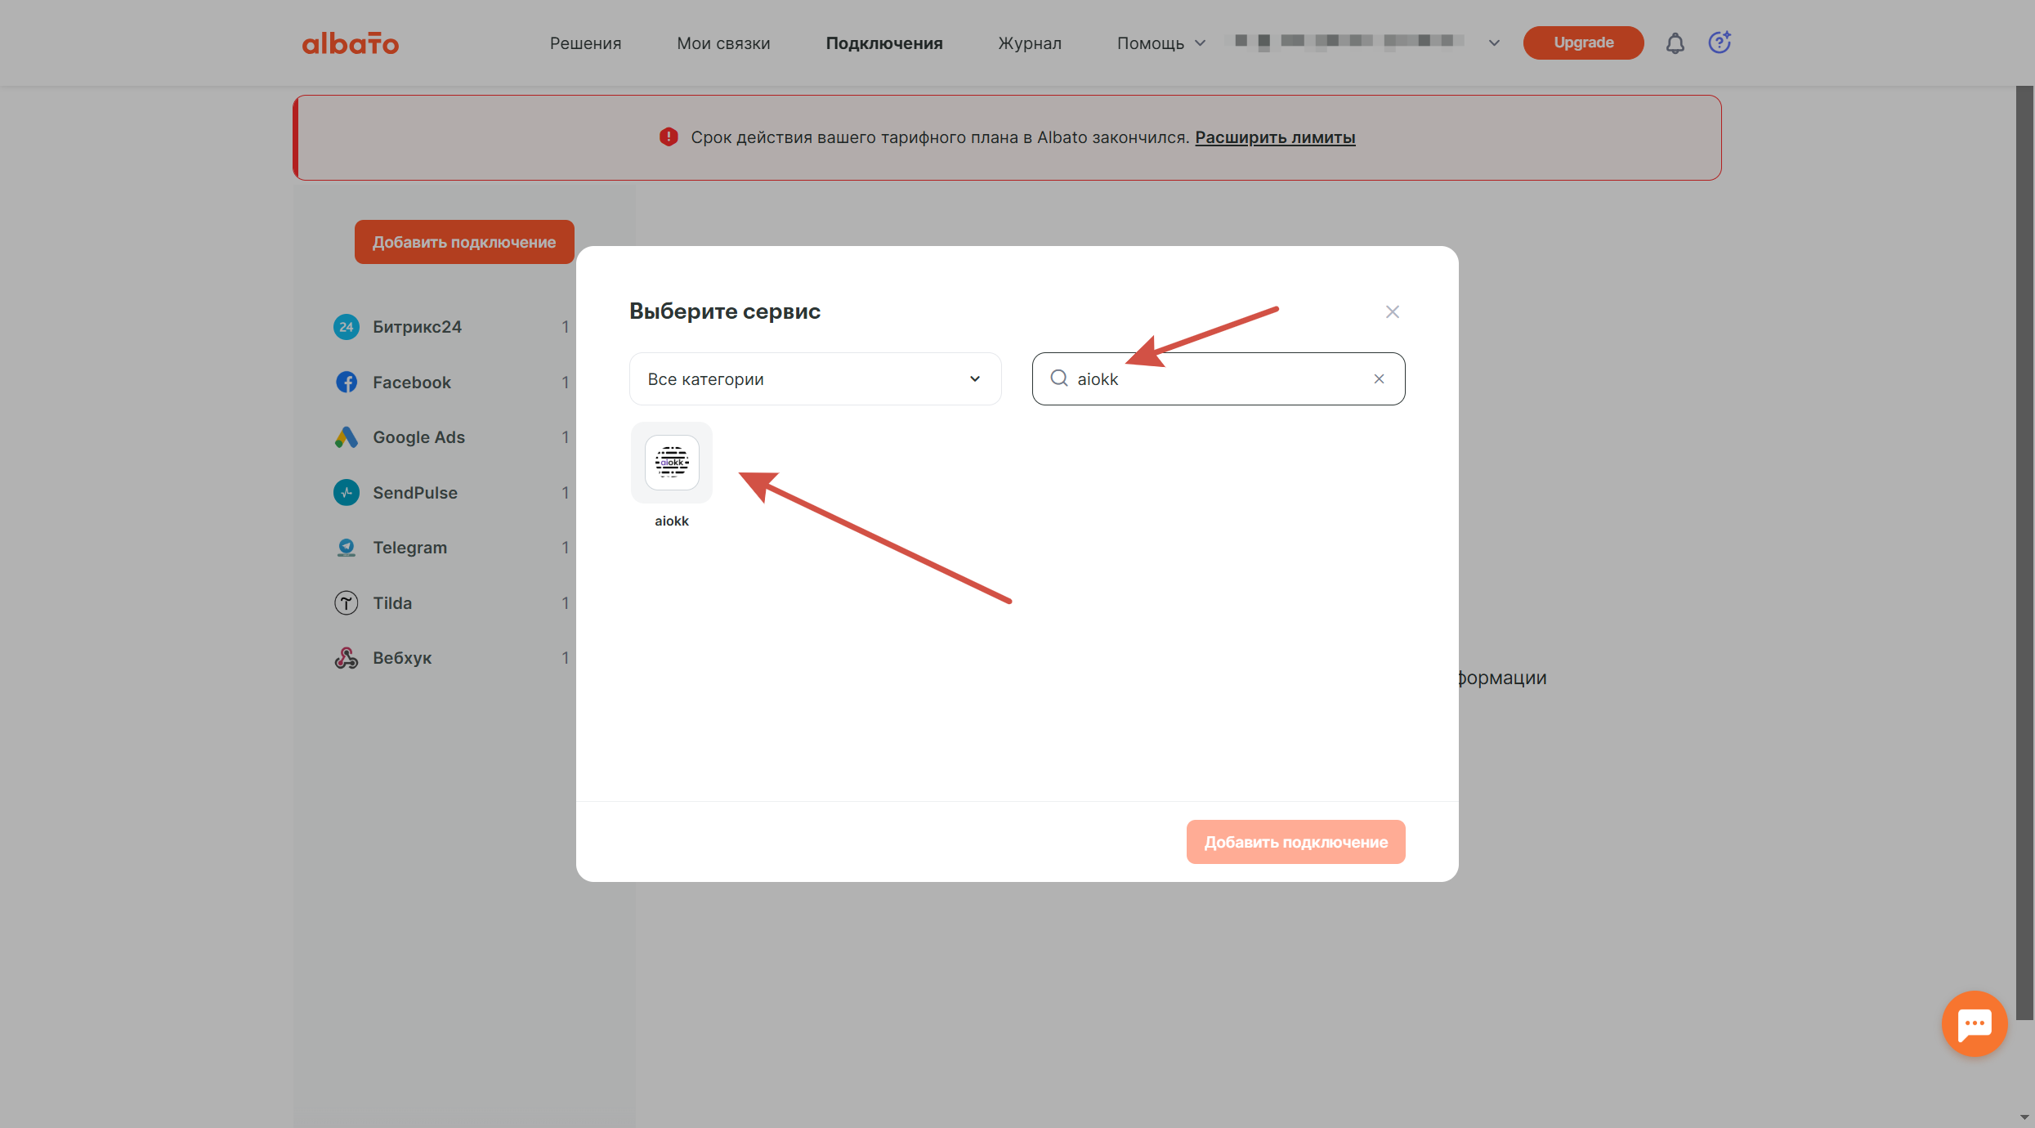The height and width of the screenshot is (1128, 2035).
Task: Open the orange chat widget
Action: click(x=1974, y=1023)
